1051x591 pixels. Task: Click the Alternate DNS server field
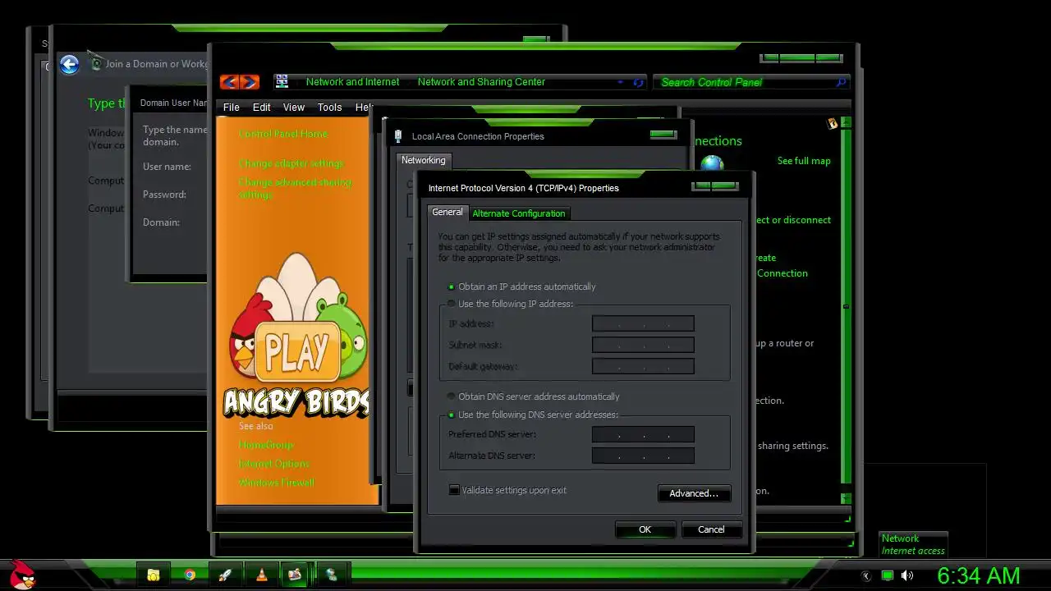pyautogui.click(x=643, y=456)
